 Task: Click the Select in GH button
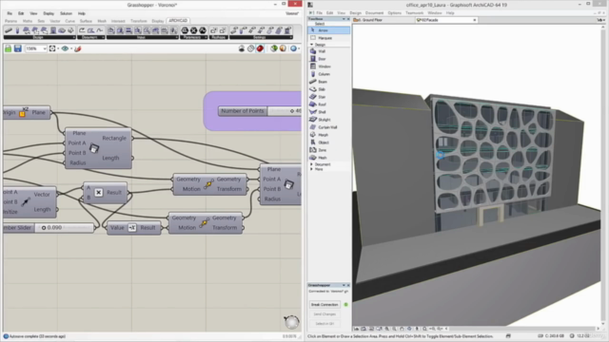coord(324,324)
